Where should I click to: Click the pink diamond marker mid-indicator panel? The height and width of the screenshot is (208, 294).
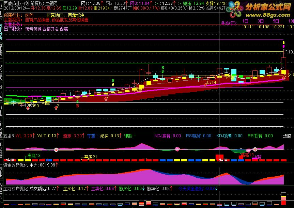click(177, 149)
